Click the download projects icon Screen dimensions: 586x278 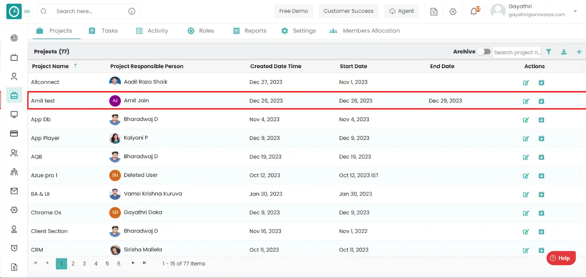click(x=564, y=52)
